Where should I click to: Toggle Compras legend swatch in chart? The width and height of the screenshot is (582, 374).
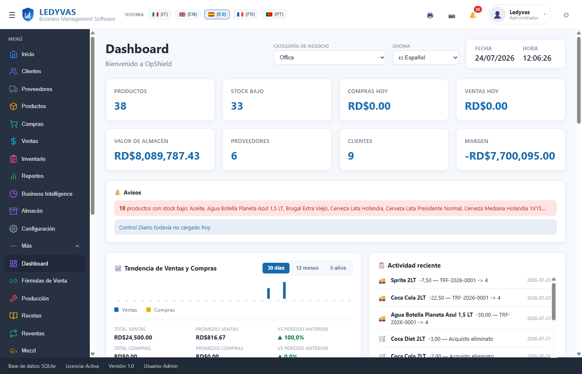pos(148,310)
